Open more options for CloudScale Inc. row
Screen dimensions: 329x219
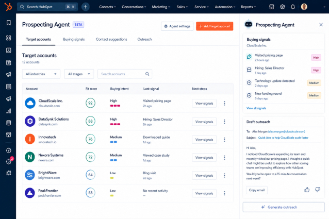point(224,104)
